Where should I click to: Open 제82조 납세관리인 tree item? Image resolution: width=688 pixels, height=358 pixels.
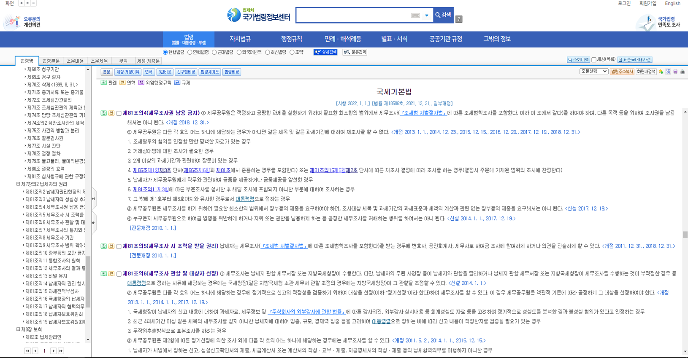click(43, 337)
